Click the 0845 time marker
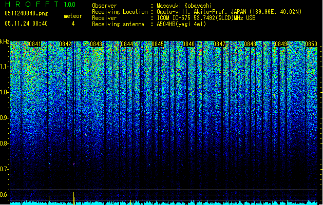 click(158, 44)
